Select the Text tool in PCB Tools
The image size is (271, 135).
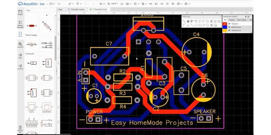point(196,21)
